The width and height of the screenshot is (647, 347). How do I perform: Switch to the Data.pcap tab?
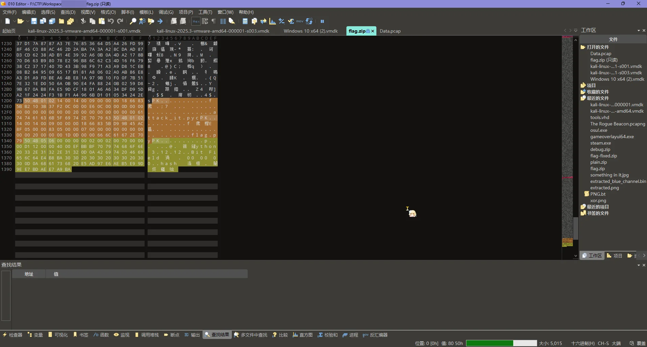pyautogui.click(x=390, y=31)
